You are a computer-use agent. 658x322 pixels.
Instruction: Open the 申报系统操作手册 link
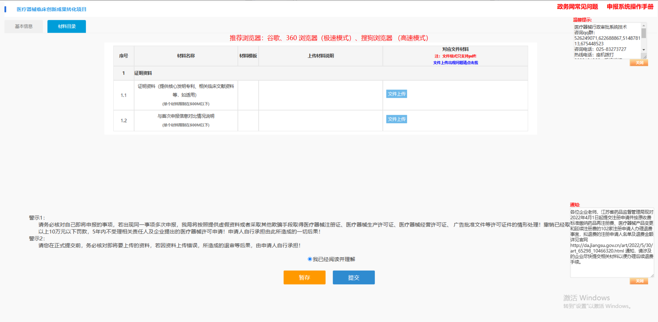(630, 7)
